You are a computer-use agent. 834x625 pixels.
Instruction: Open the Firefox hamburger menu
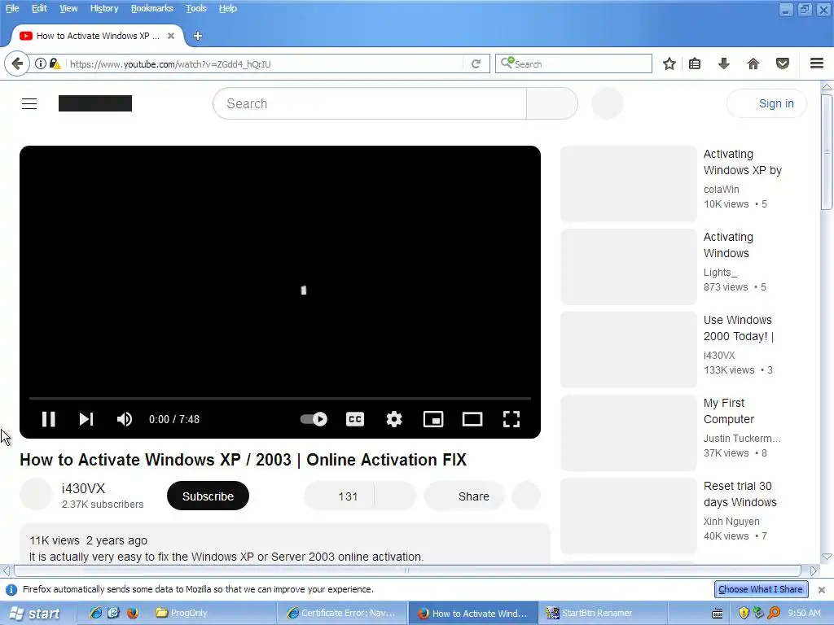(x=817, y=63)
